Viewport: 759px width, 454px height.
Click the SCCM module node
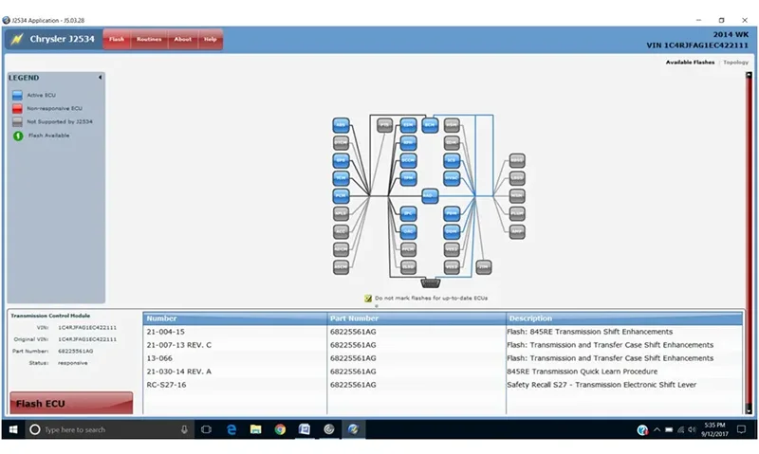(408, 160)
